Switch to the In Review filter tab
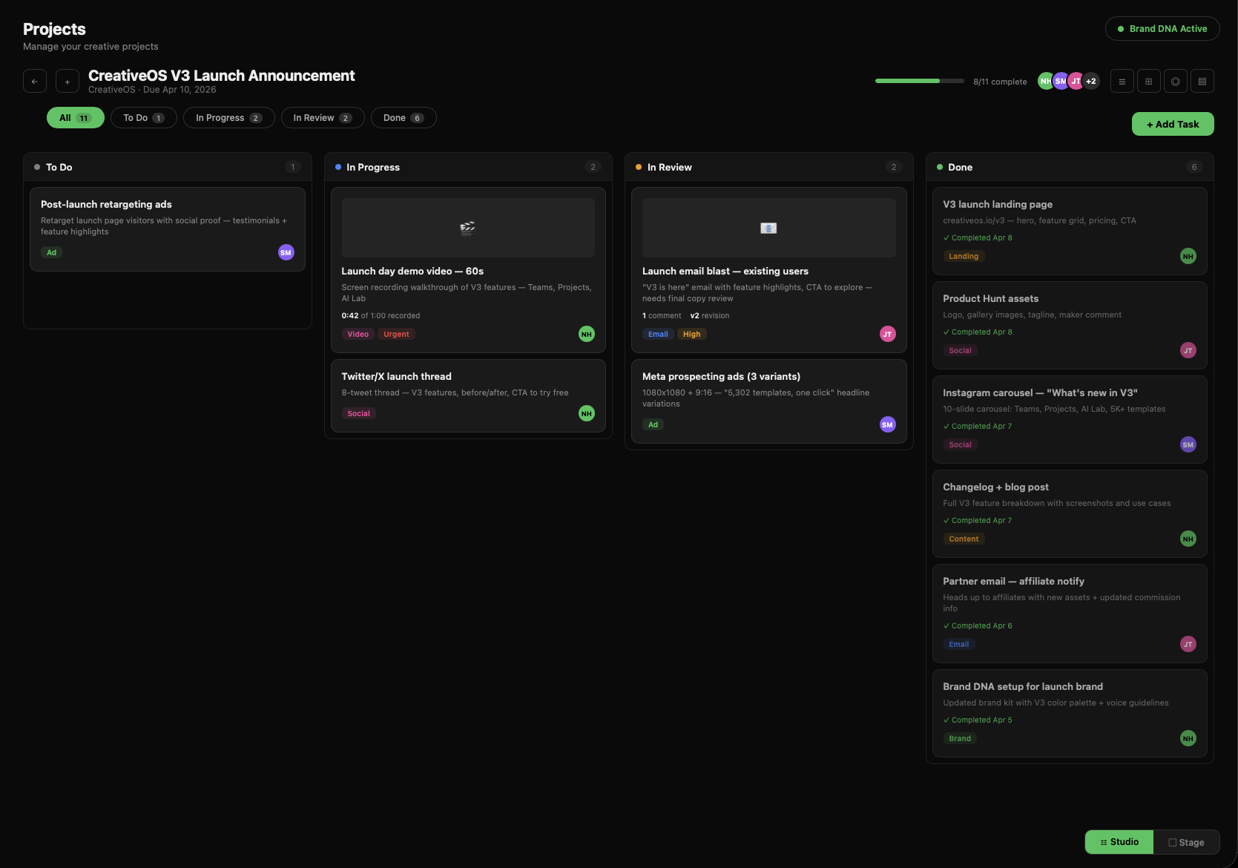This screenshot has height=868, width=1238. pyautogui.click(x=322, y=117)
